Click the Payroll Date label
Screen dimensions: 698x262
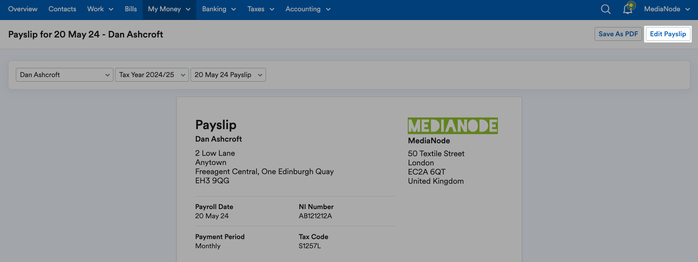tap(214, 207)
